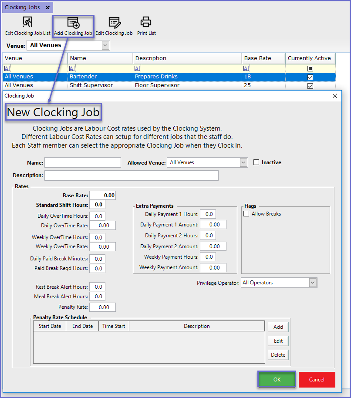This screenshot has width=351, height=398.
Task: Tick the Inactive checkbox
Action: [x=256, y=162]
